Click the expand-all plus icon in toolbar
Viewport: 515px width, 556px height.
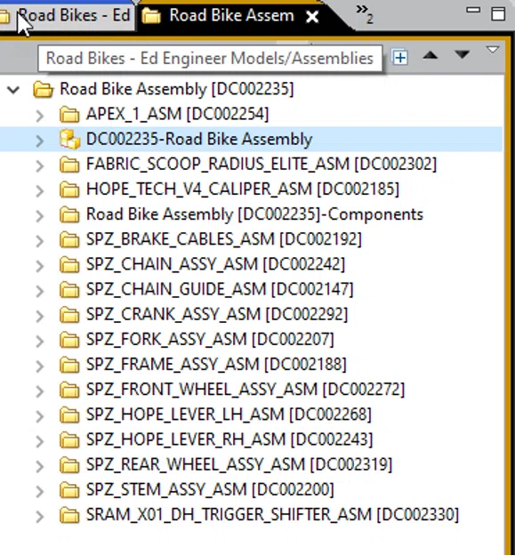pyautogui.click(x=400, y=57)
